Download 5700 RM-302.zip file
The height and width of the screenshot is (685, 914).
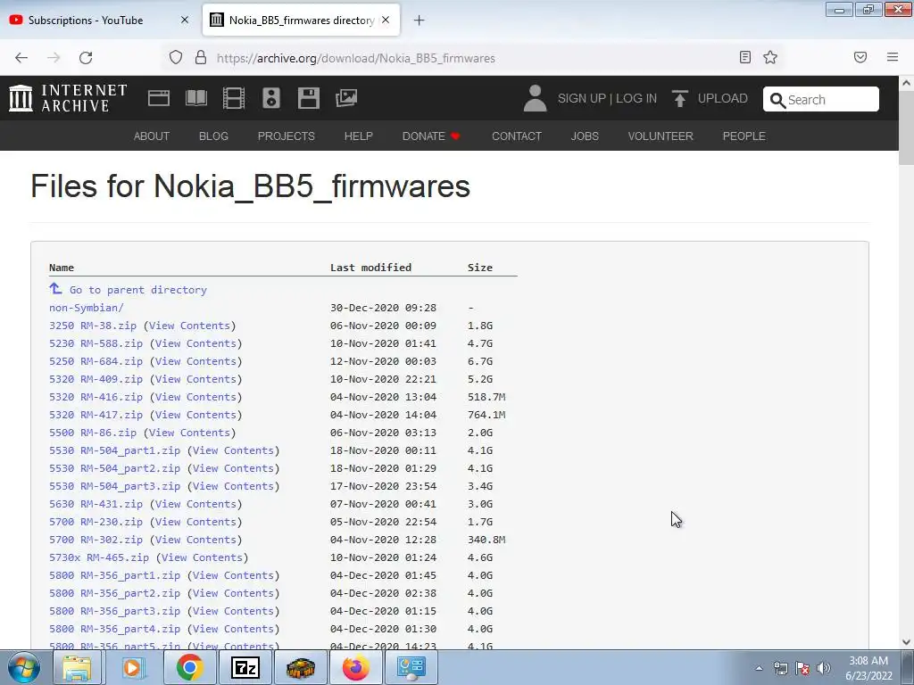click(x=96, y=540)
